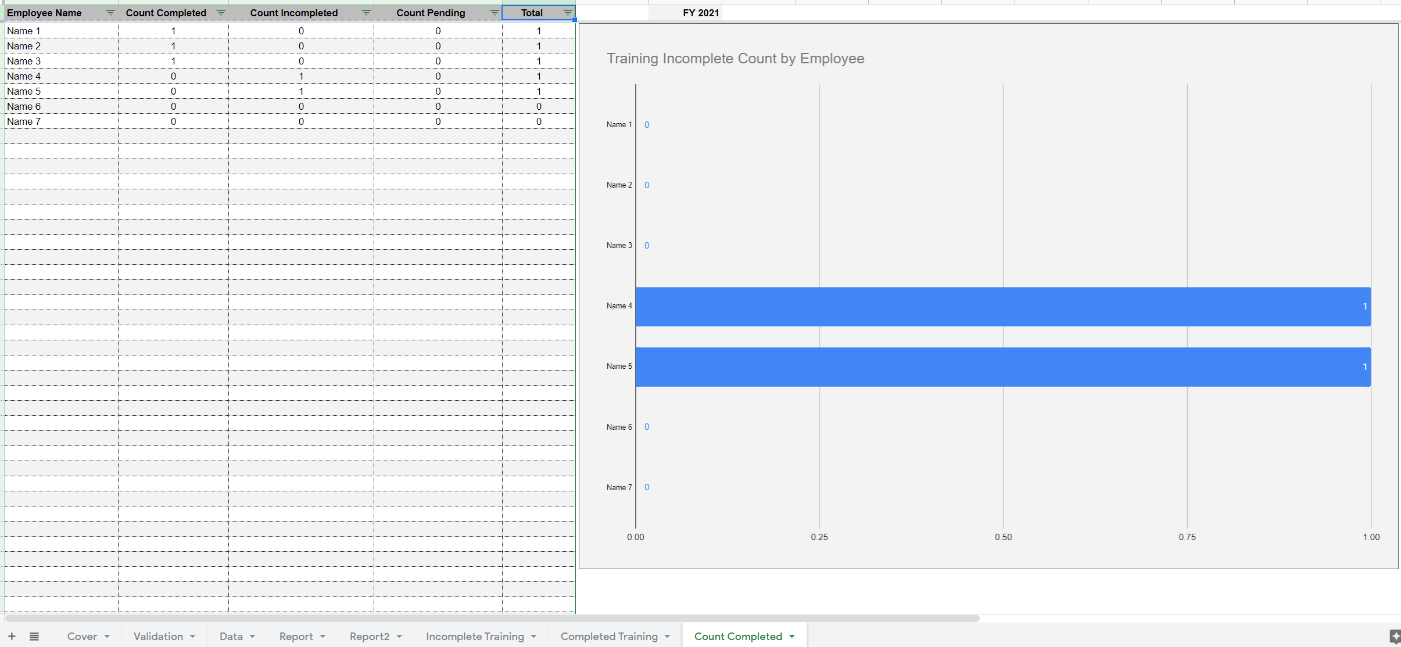Select the Name 5 bar in chart
Image resolution: width=1401 pixels, height=647 pixels.
point(1003,367)
